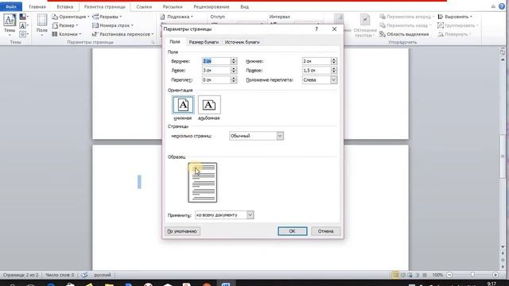Open the Колонки columns menu
Screen dimensions: 509x286
(x=67, y=33)
